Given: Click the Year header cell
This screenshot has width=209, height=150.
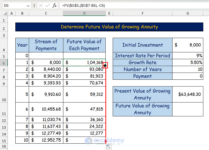Looking at the screenshot, I should click(22, 45).
